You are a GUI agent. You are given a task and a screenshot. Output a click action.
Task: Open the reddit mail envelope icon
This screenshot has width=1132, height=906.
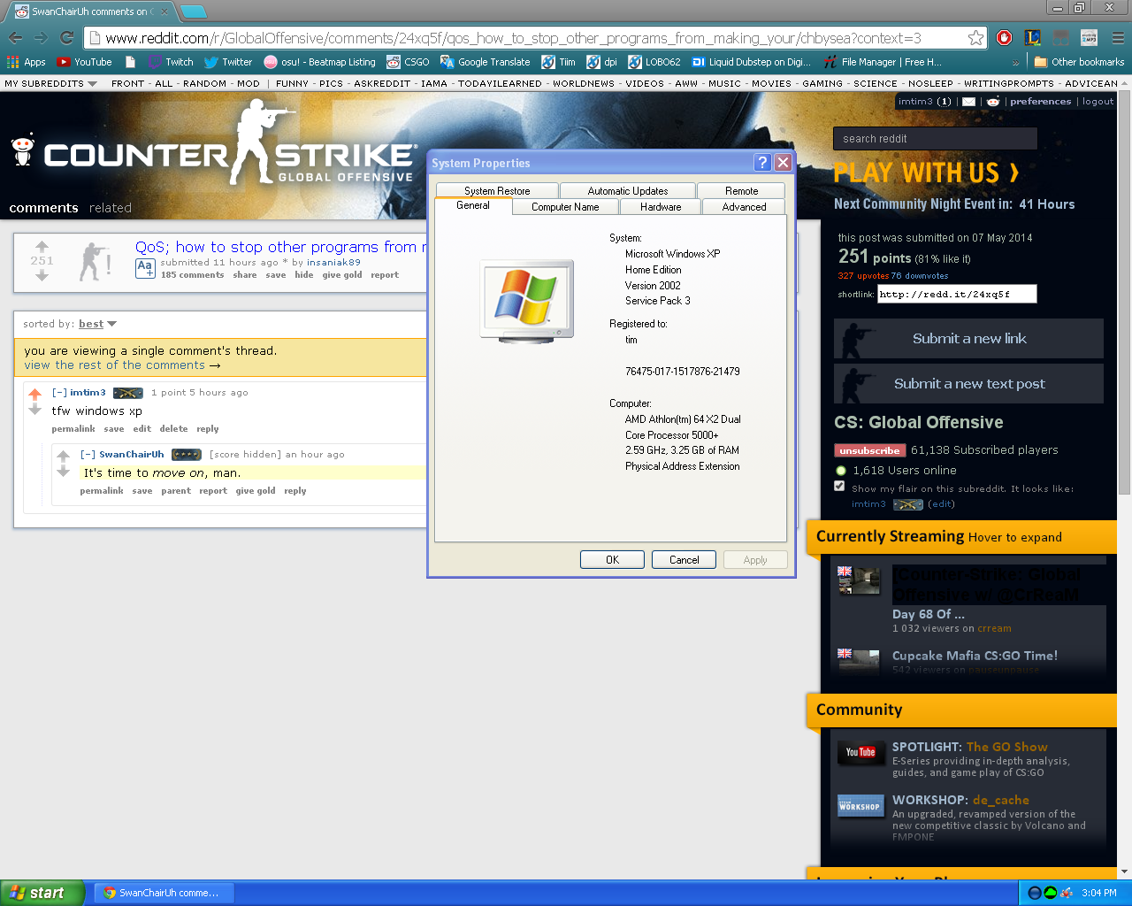968,102
